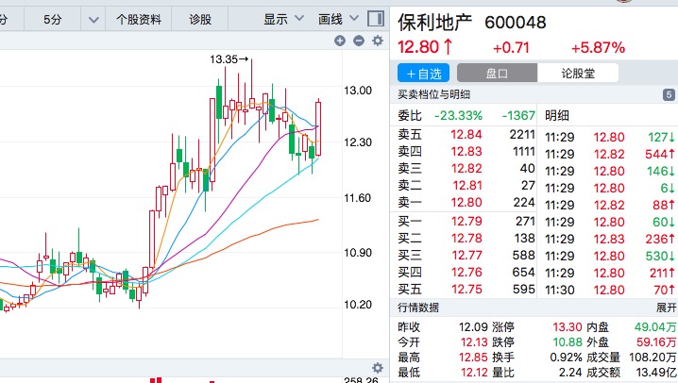Click 成交量 value 108.20万
The width and height of the screenshot is (678, 383).
tap(653, 358)
